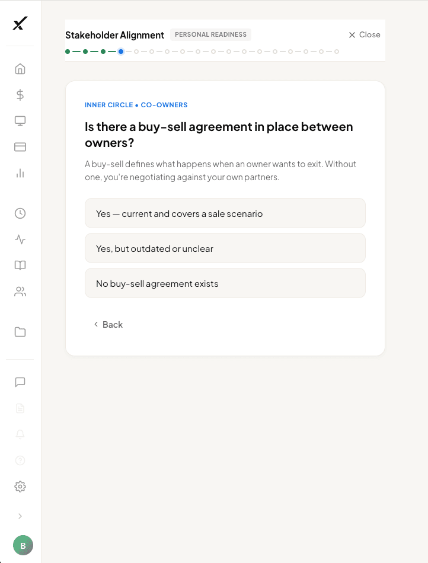Open the clock history icon
Screen dimensions: 428x563
click(20, 213)
